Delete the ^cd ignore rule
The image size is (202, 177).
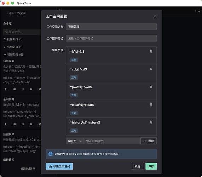click(151, 69)
